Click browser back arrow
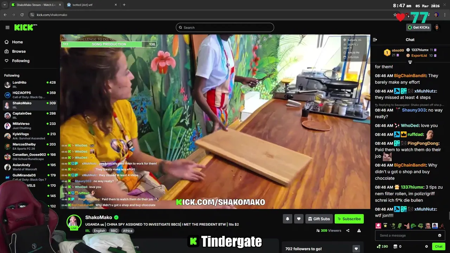The image size is (450, 253). pyautogui.click(x=5, y=15)
